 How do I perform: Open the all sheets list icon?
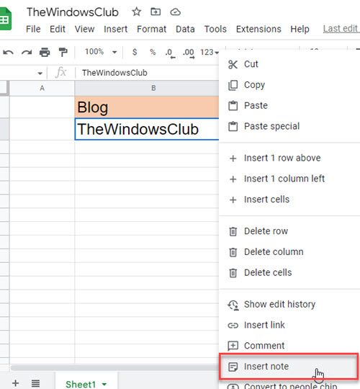tap(35, 383)
